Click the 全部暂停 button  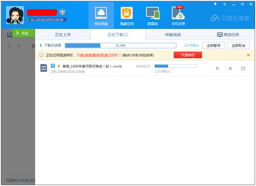pos(213,46)
